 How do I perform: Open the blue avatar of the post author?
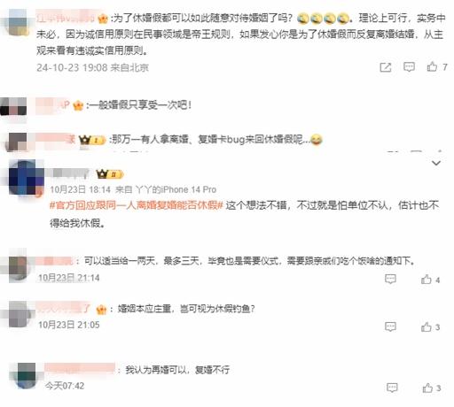pos(27,177)
